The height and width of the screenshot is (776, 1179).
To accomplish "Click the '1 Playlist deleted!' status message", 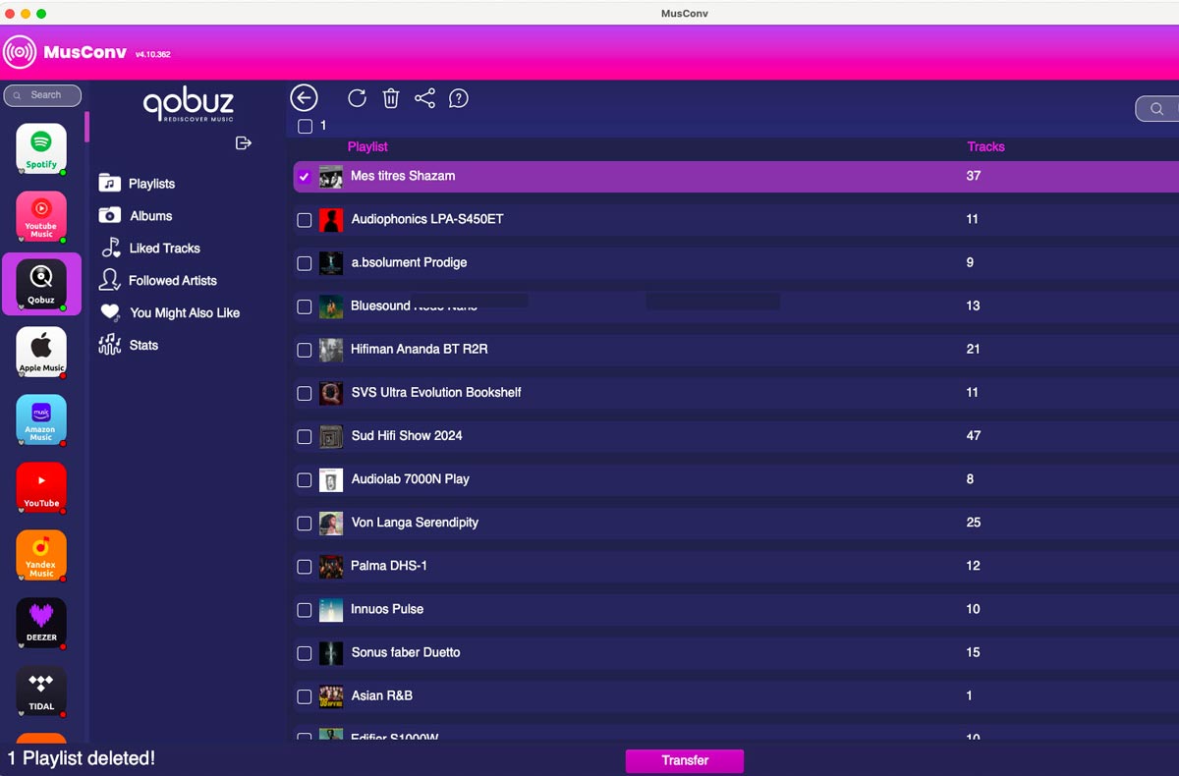I will point(82,758).
